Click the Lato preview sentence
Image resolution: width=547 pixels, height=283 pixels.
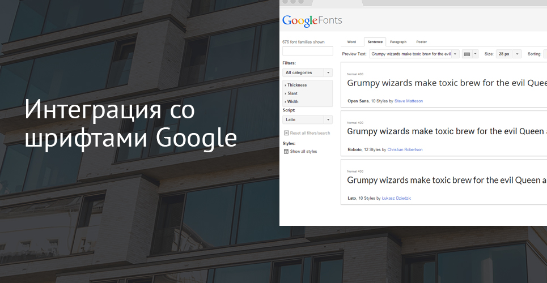(447, 180)
